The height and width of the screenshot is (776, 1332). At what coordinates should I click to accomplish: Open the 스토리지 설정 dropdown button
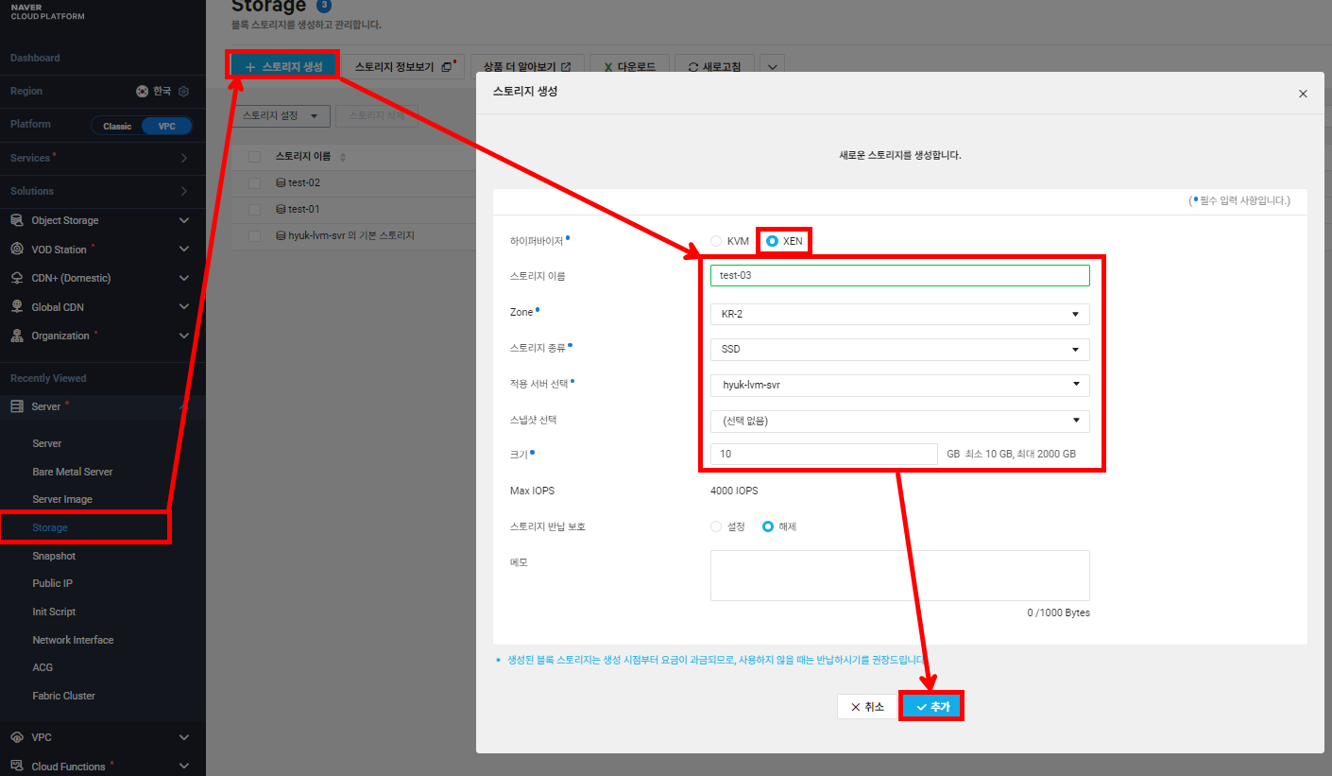tap(281, 115)
